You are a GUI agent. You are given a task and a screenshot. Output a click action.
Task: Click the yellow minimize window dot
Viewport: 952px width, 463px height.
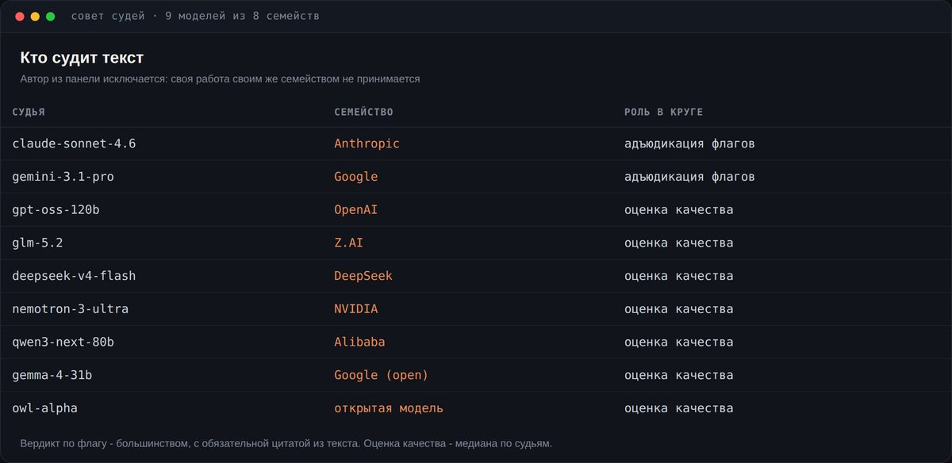[x=35, y=16]
